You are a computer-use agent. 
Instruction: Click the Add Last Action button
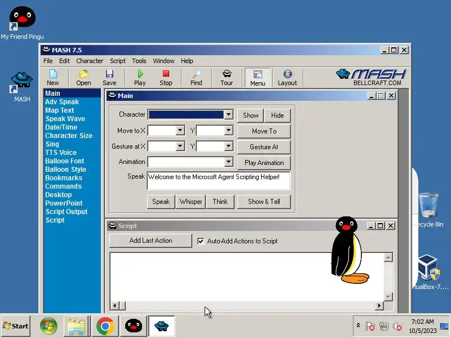(x=151, y=241)
